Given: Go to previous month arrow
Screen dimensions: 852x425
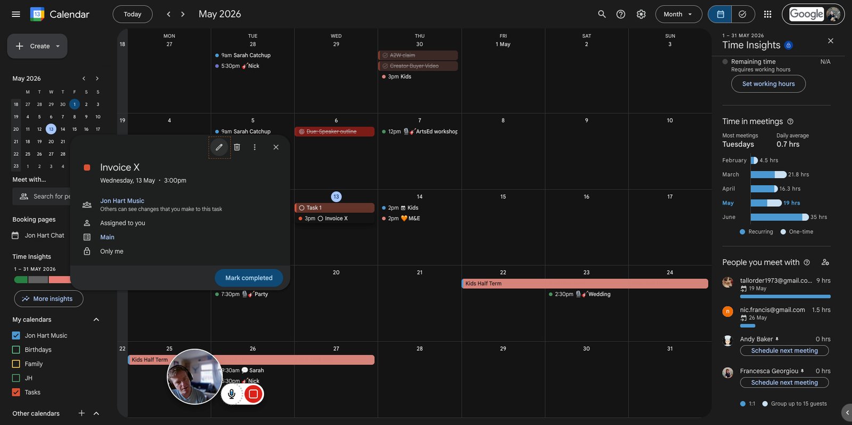Looking at the screenshot, I should click(x=168, y=14).
